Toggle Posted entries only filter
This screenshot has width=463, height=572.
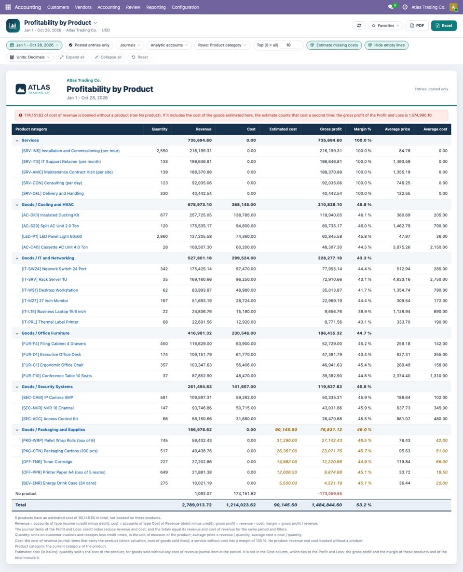(89, 45)
